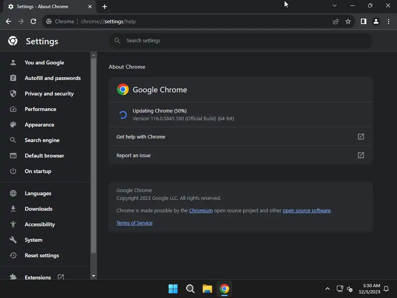The image size is (397, 298).
Task: Close the Settings - About Chrome tab
Action: coord(90,7)
